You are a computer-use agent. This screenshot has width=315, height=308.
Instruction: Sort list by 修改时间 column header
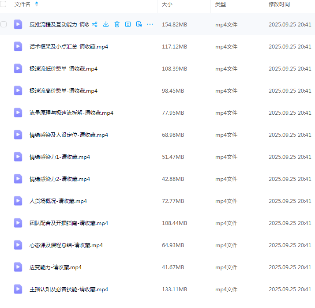click(279, 4)
